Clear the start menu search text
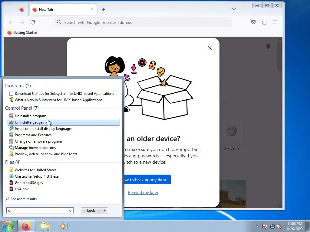Screen dimensions: 310x232 (x=70, y=211)
